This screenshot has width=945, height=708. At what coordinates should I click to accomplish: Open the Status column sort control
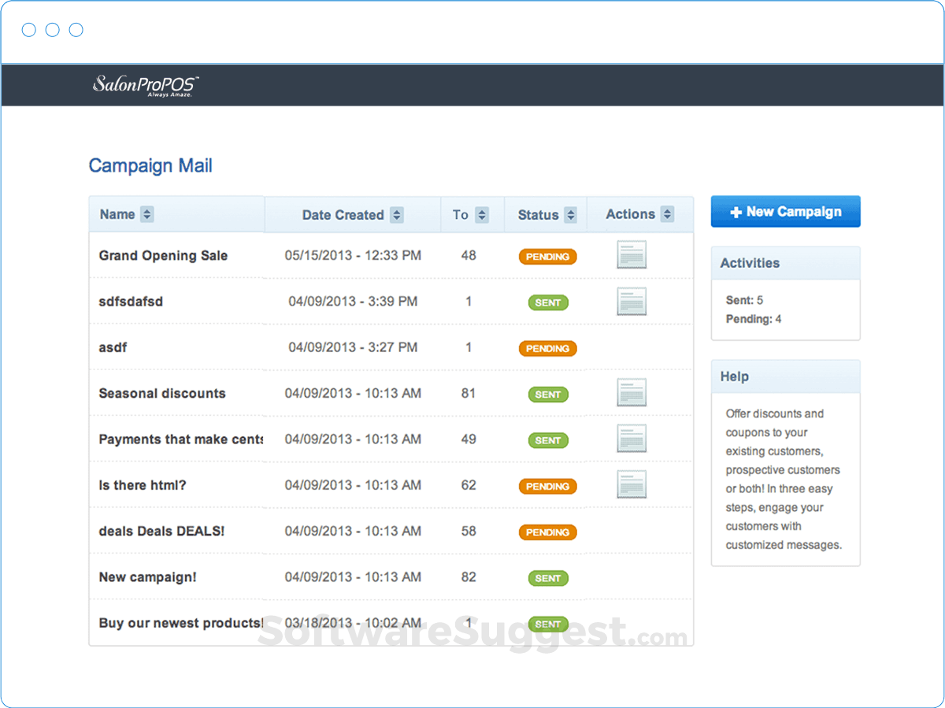click(x=570, y=213)
